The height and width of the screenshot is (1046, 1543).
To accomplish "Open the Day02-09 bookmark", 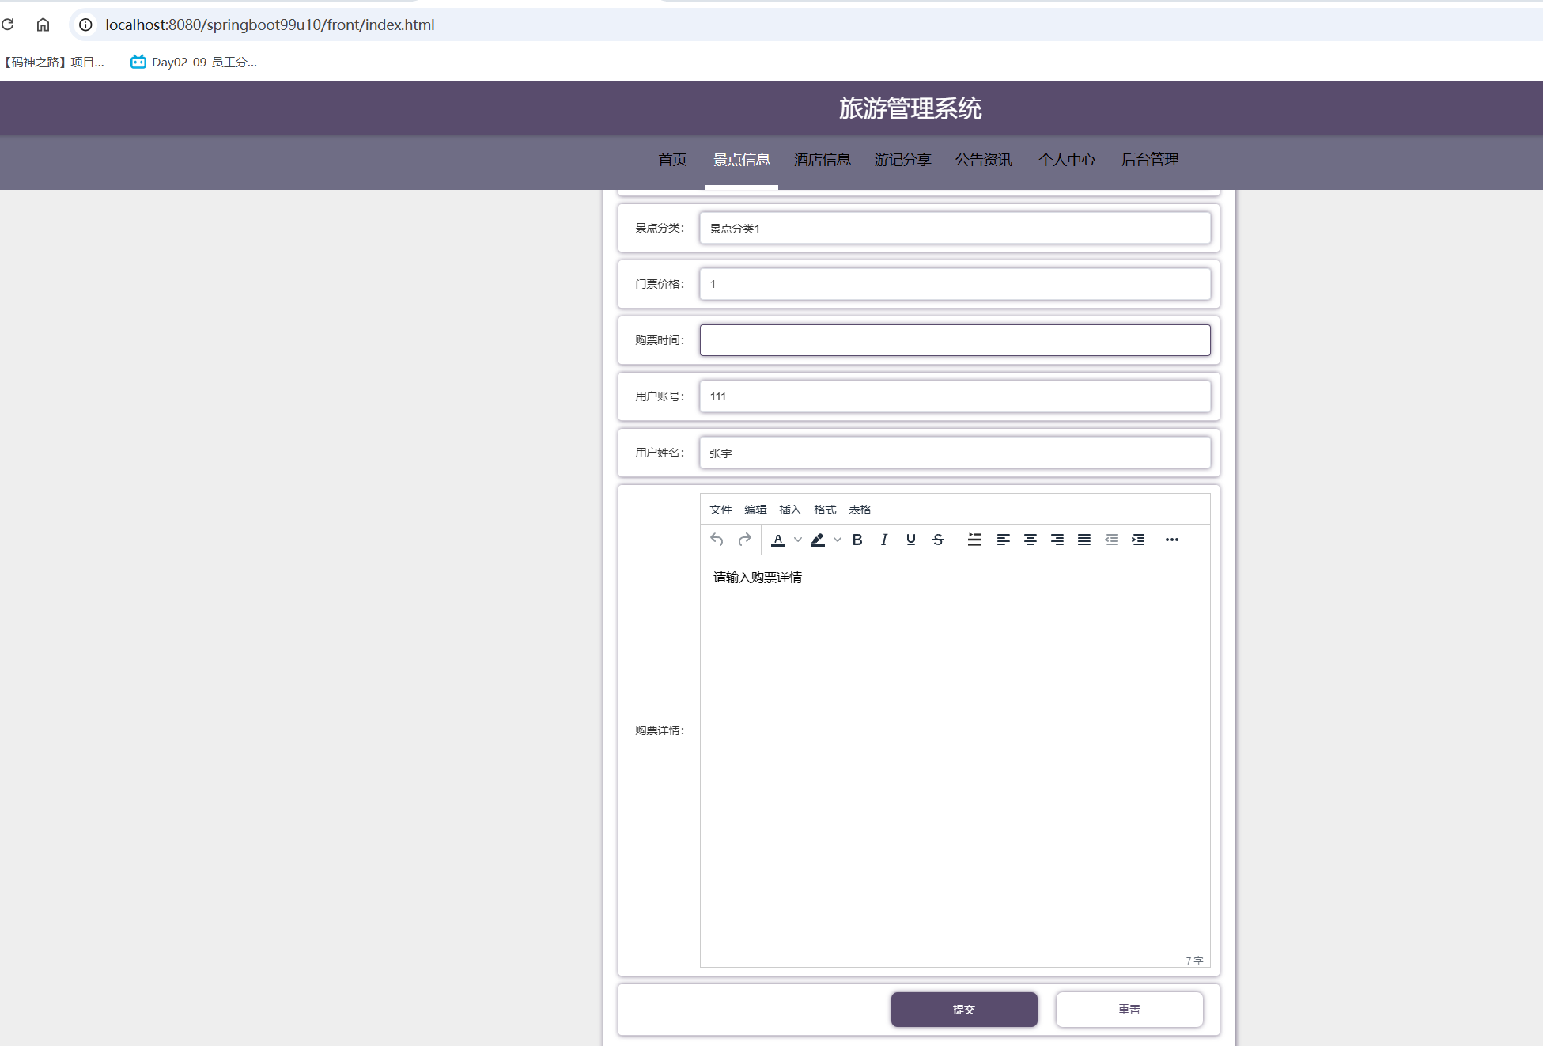I will tap(194, 62).
